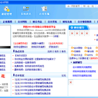The height and width of the screenshot is (98, 98).
Task: Click camera icon beside AICPA
Action: click(x=86, y=55)
